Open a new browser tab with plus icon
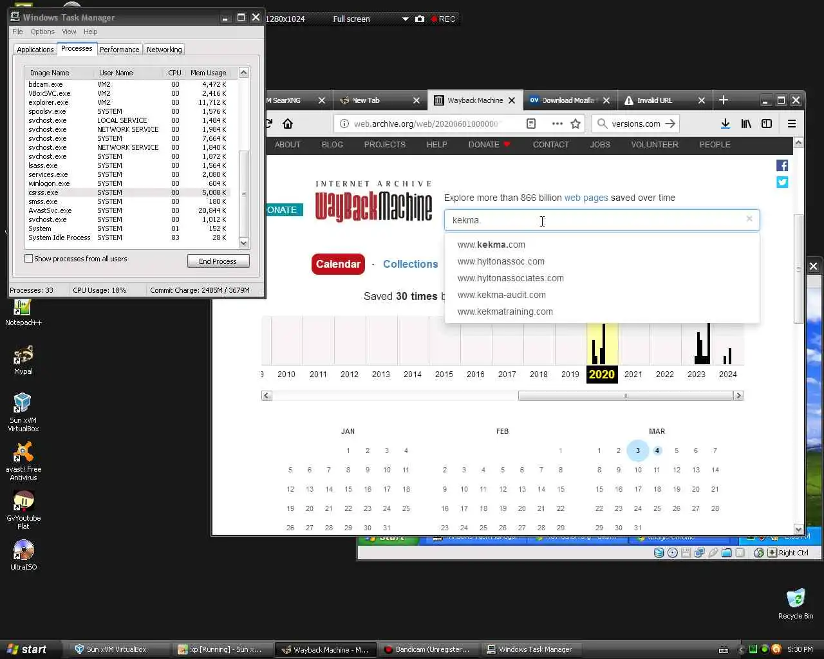 coord(724,100)
